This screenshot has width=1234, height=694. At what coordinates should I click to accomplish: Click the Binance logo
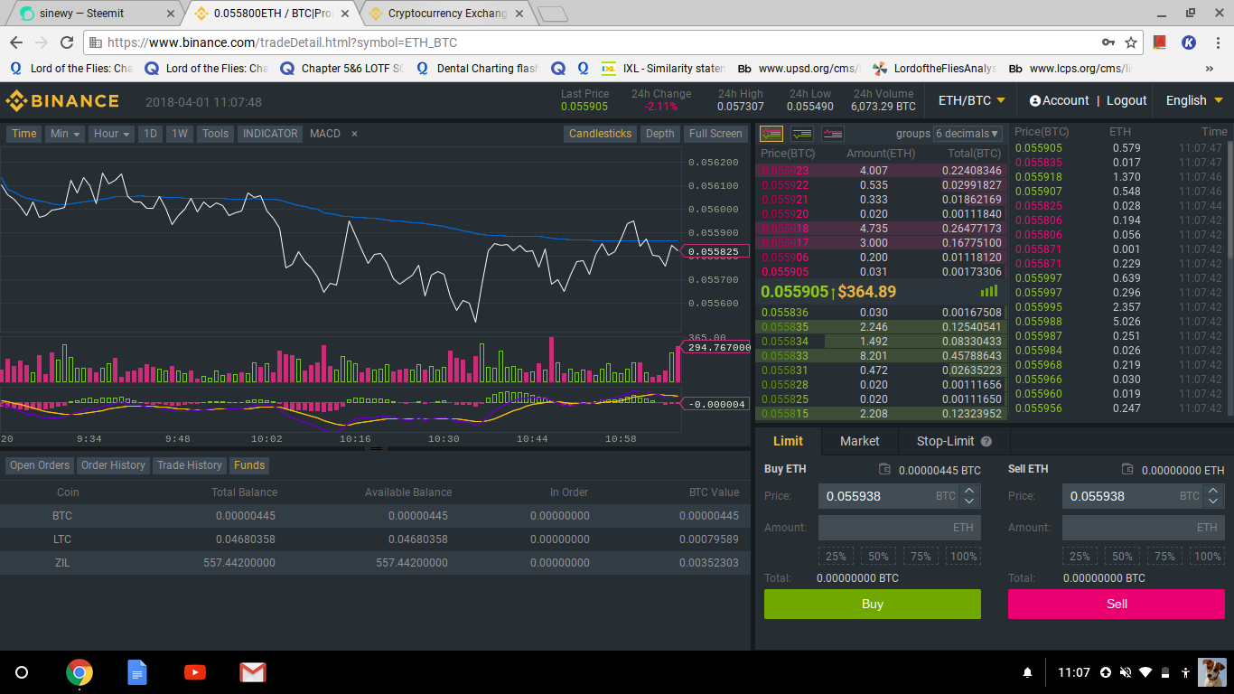(62, 100)
